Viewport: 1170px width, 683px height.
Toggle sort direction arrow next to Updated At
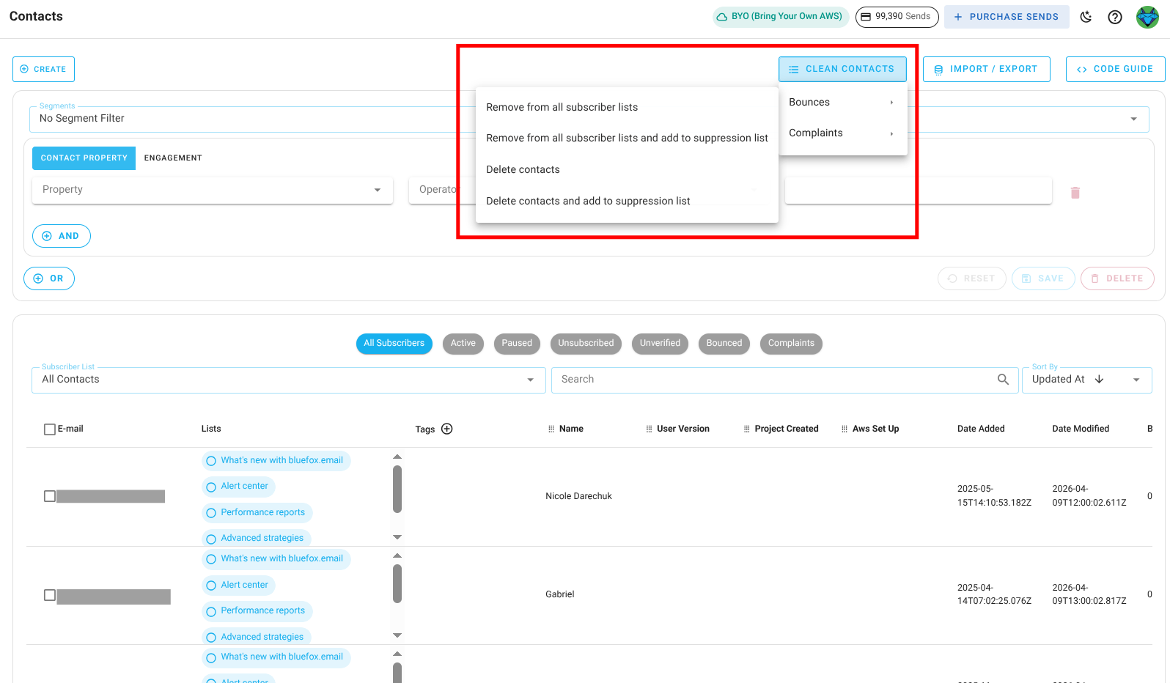1099,379
